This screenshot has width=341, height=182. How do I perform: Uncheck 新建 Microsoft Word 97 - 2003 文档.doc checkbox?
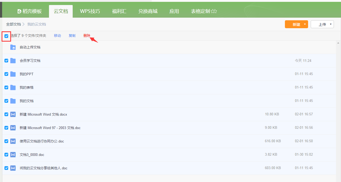pos(6,128)
